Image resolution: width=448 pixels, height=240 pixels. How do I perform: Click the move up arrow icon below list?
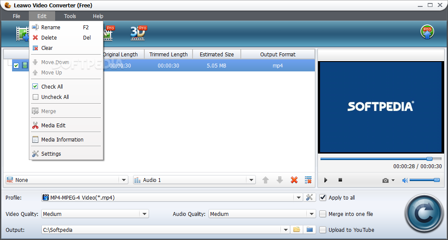point(265,180)
